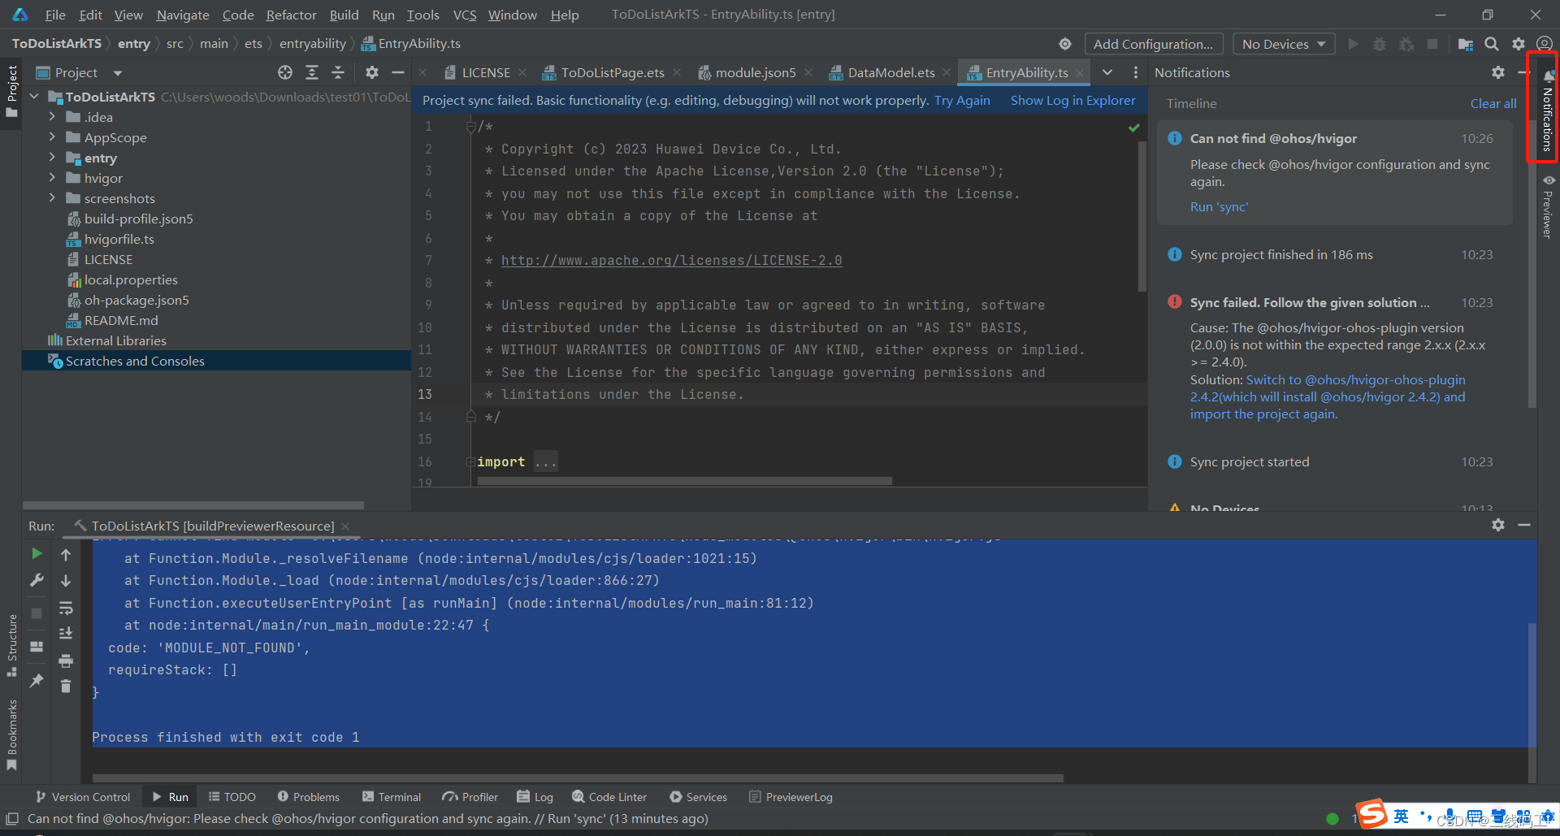Open IDE settings gear in top toolbar
The image size is (1560, 836).
[x=1518, y=44]
